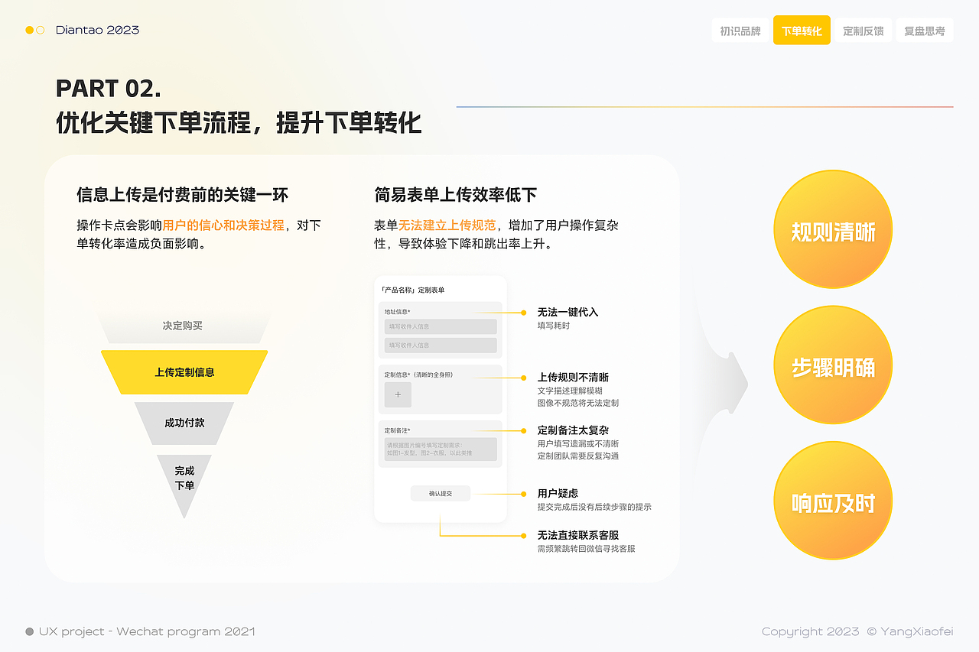The image size is (979, 652).
Task: Switch to the 定制反馈 tab
Action: click(x=863, y=31)
